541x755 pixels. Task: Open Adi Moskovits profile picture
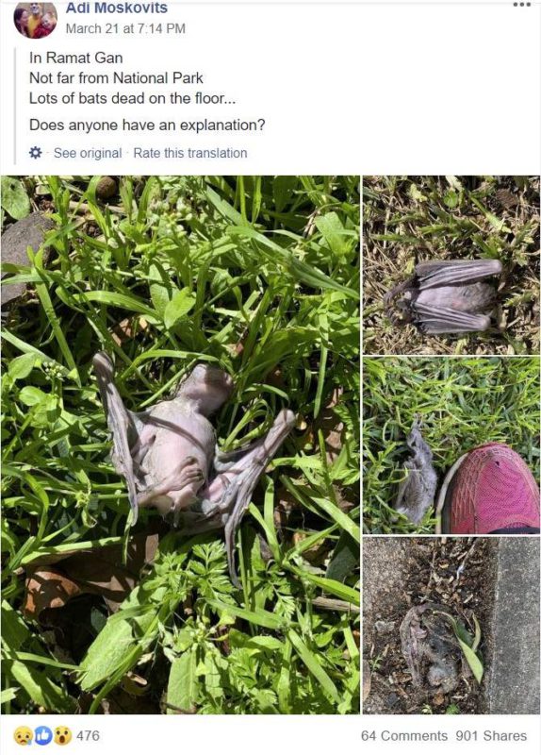(36, 19)
